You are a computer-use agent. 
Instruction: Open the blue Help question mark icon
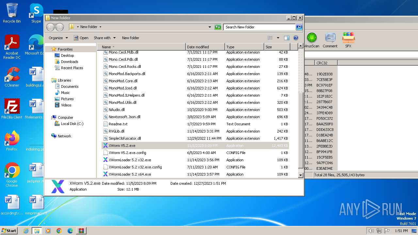(296, 38)
